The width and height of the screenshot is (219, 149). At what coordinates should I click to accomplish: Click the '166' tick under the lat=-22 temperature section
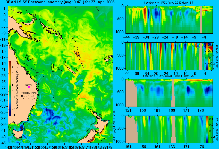[x=172, y=110]
